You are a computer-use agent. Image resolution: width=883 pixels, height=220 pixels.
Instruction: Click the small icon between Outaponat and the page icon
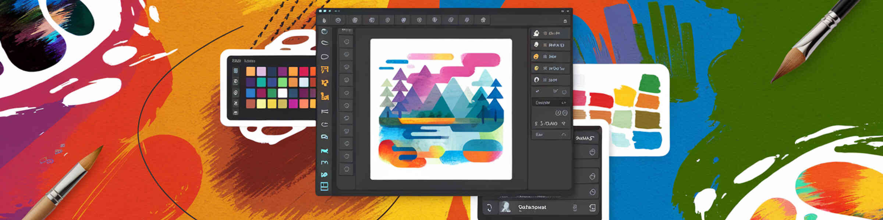[575, 208]
